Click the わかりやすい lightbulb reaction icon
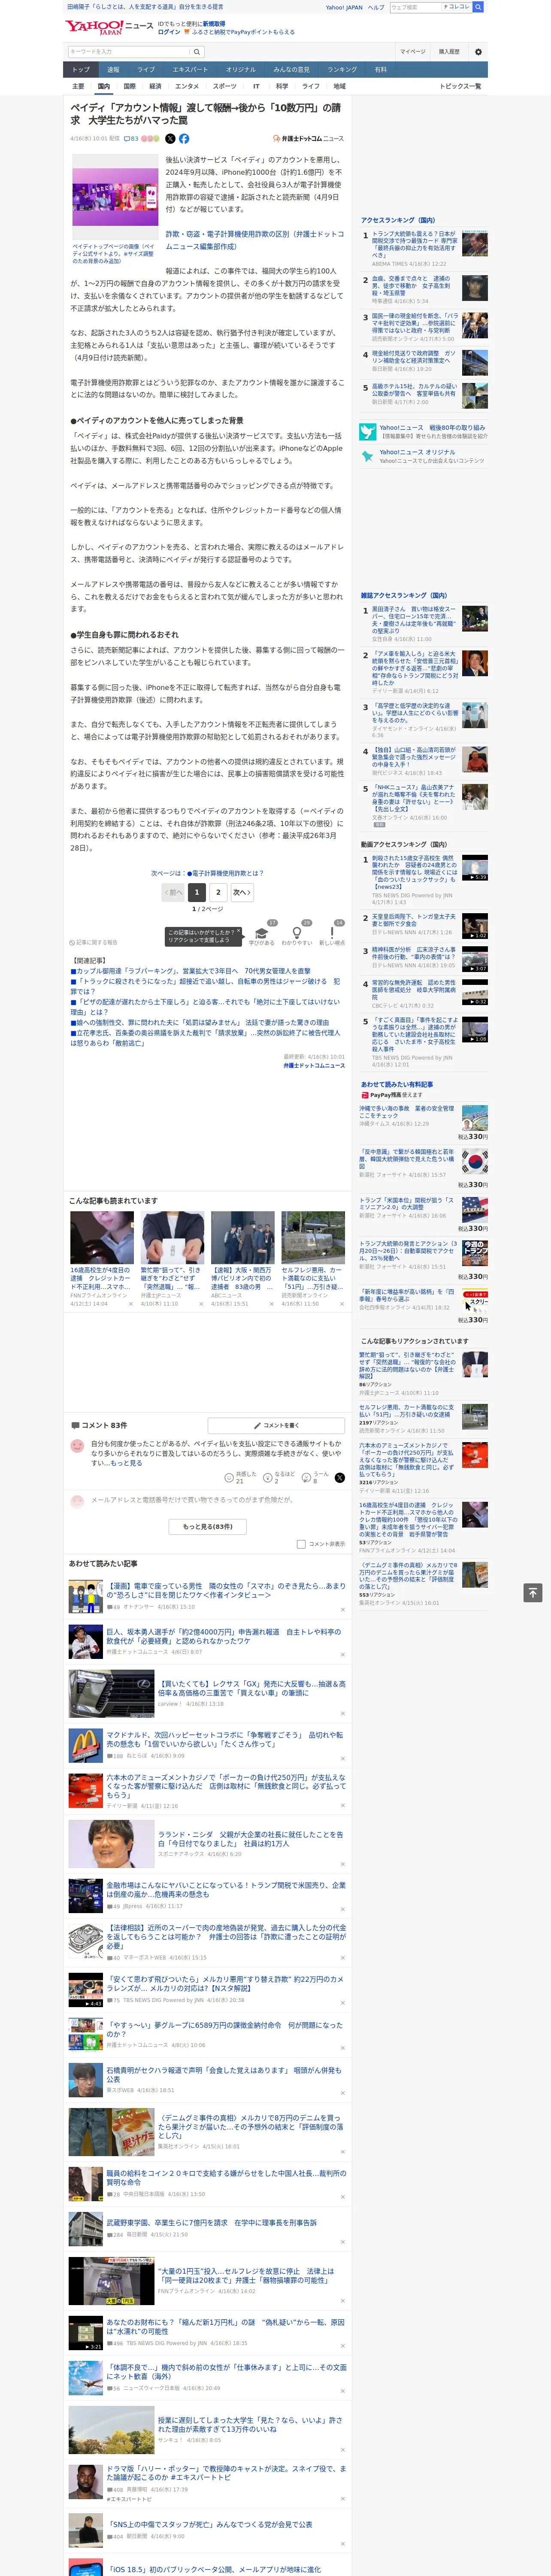This screenshot has height=2576, width=551. (296, 933)
